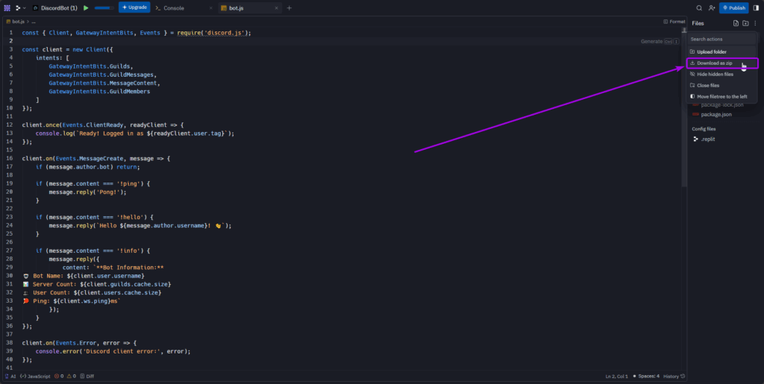Toggle the right sidebar panel icon
The height and width of the screenshot is (384, 764).
[x=757, y=7]
